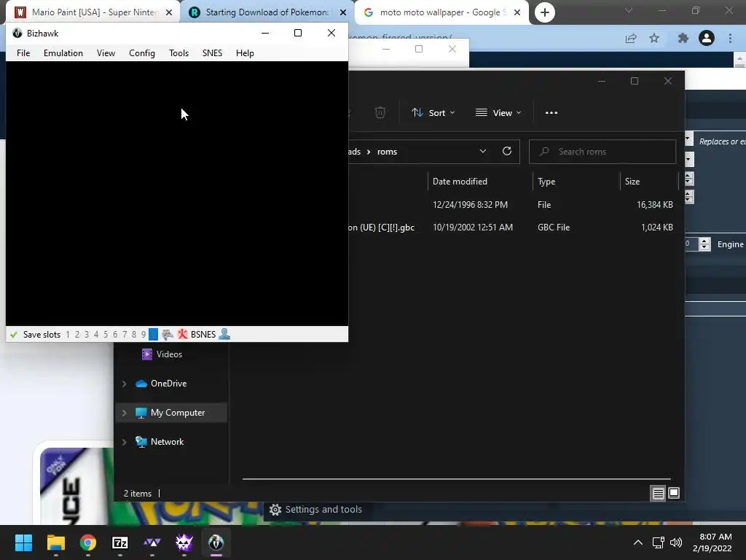Open the Emulation menu in Bizhawk
The height and width of the screenshot is (560, 746).
point(63,52)
